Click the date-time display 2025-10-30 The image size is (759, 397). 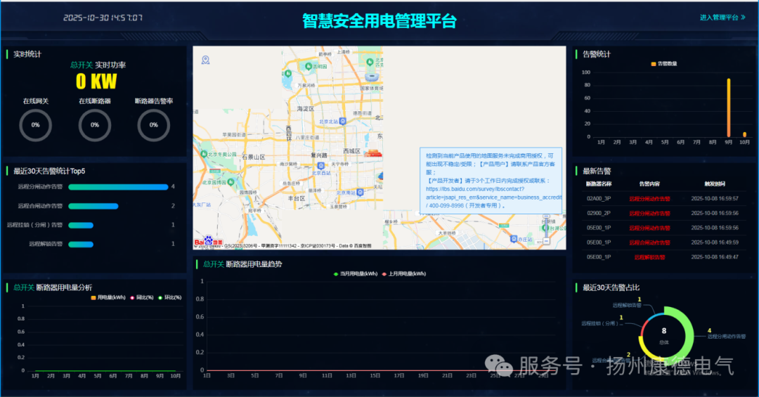point(103,18)
